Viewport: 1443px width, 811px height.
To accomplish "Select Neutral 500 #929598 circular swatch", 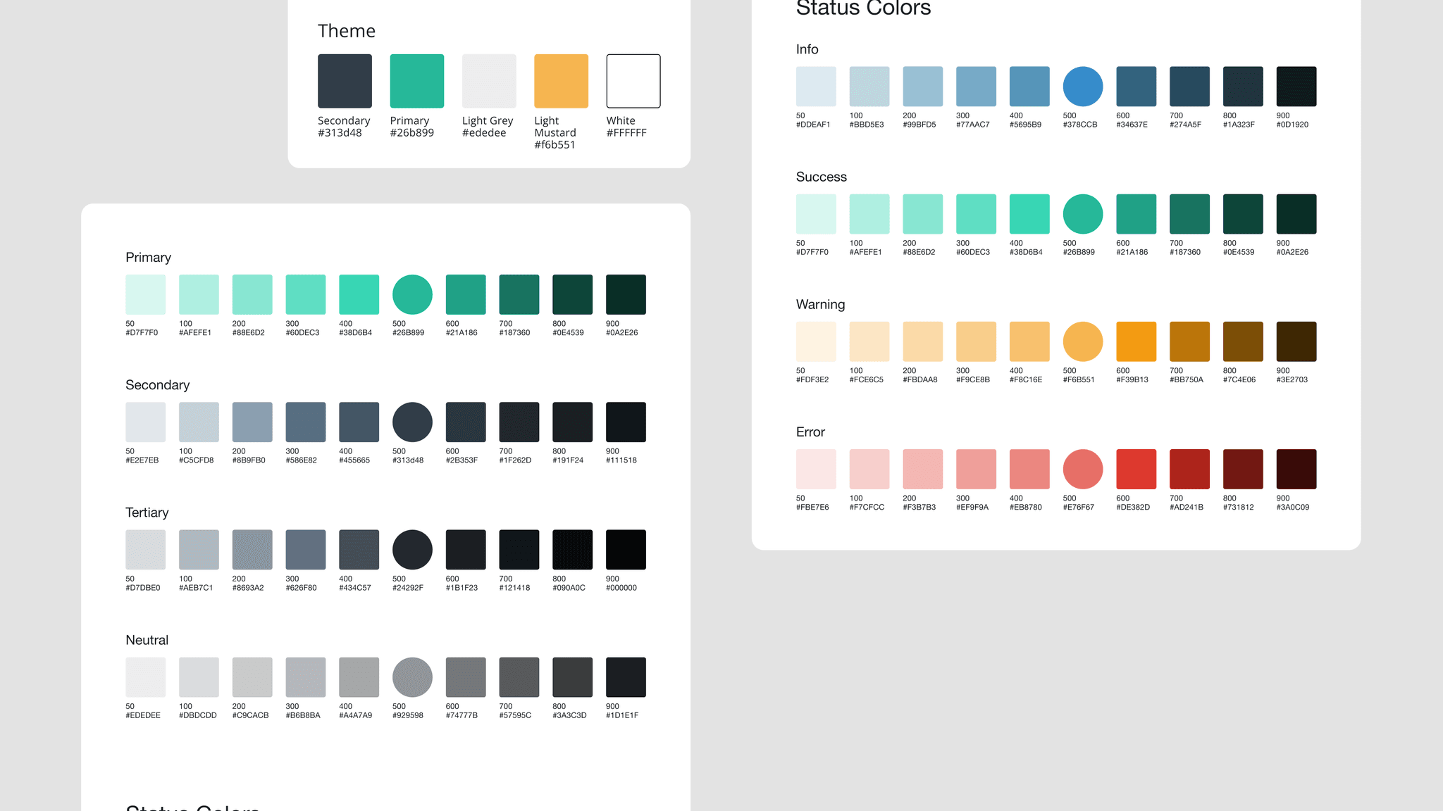I will (x=412, y=677).
